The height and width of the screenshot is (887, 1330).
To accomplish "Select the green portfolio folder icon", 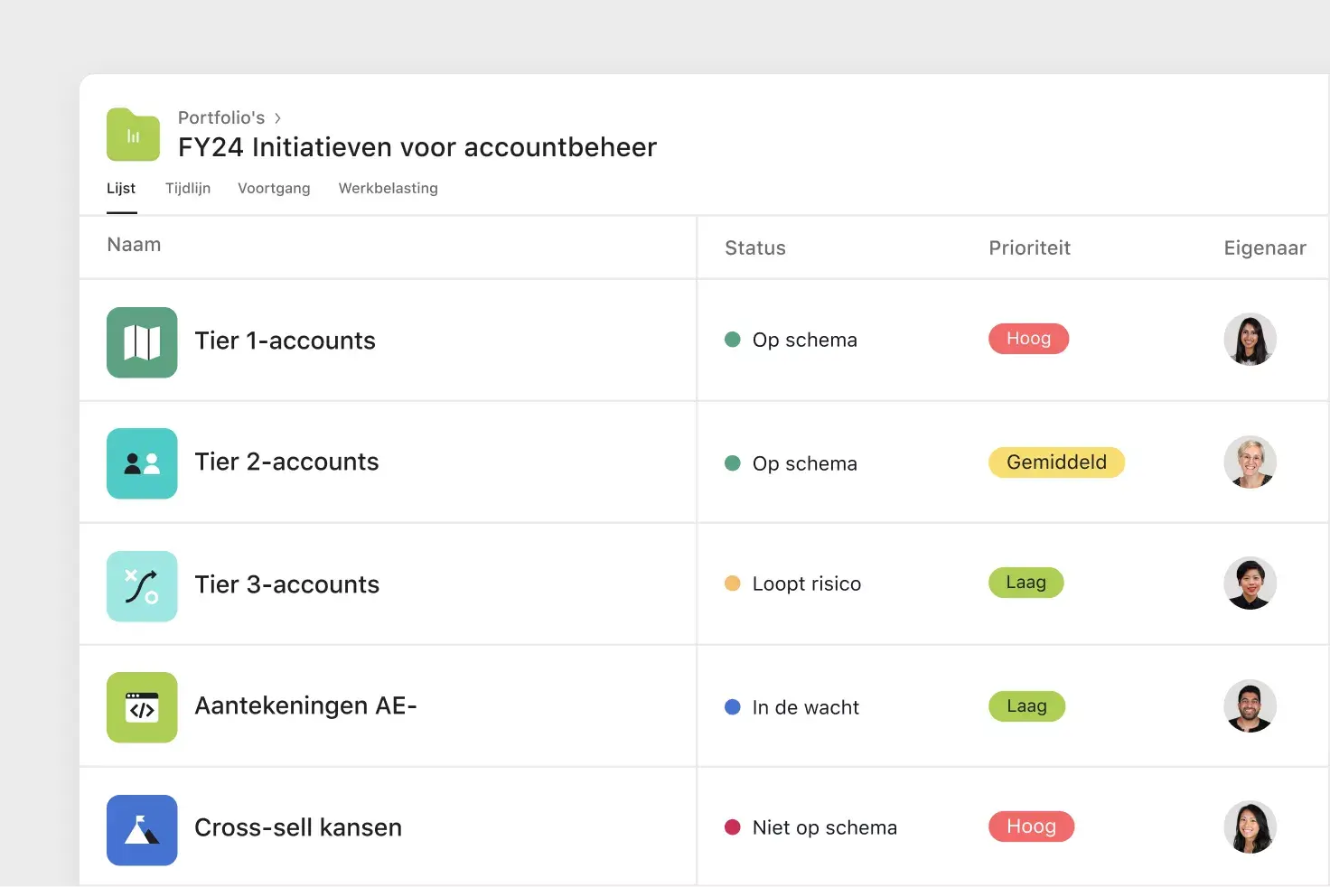I will [x=132, y=134].
